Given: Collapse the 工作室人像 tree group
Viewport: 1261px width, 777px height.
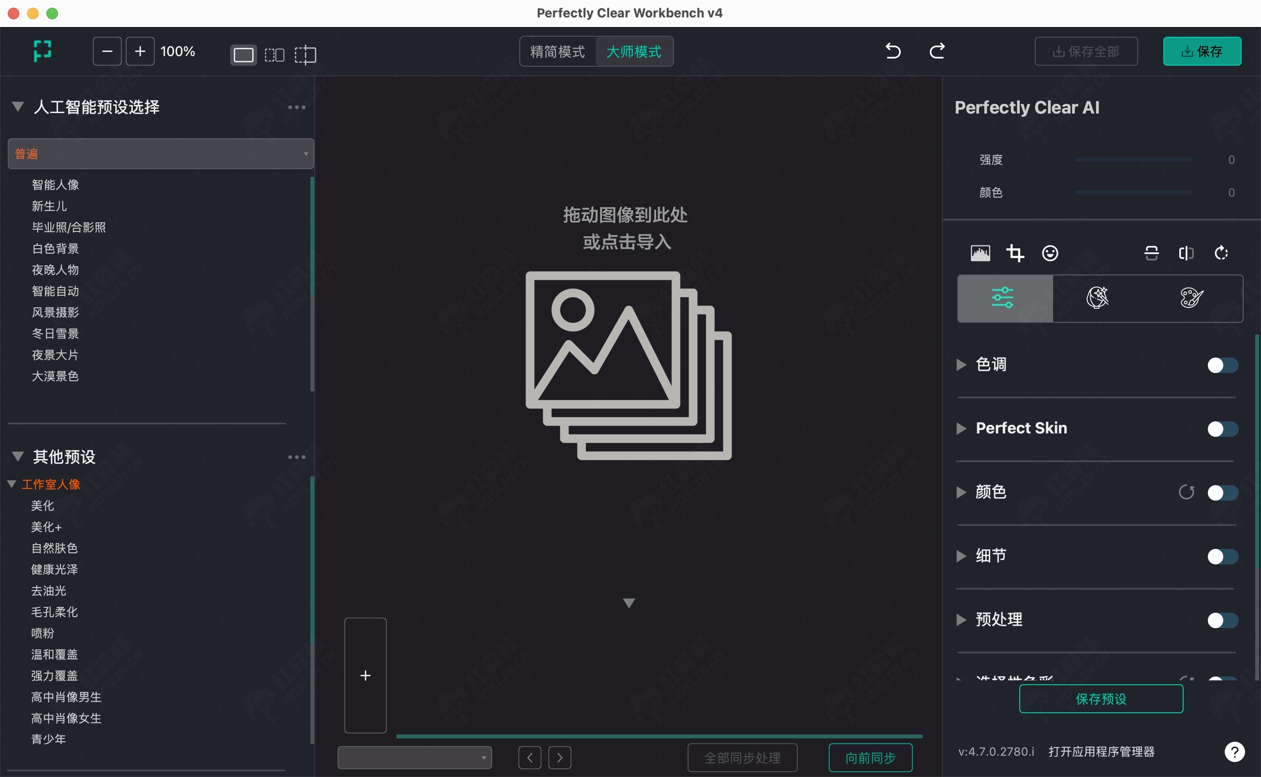Looking at the screenshot, I should coord(11,484).
